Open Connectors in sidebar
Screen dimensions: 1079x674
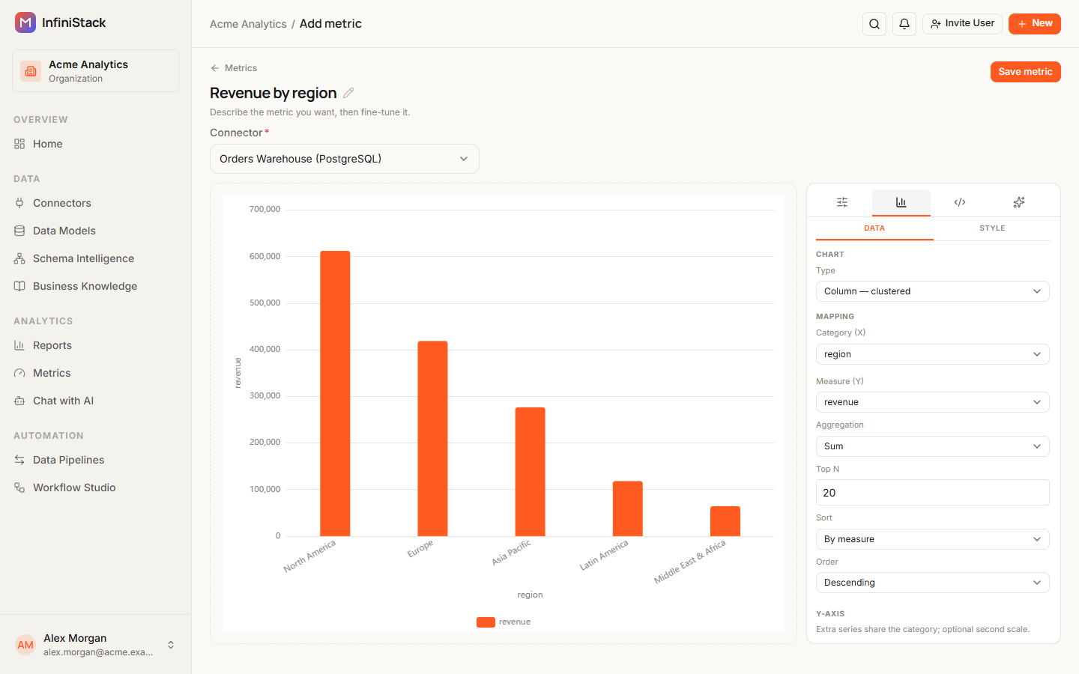(96, 203)
